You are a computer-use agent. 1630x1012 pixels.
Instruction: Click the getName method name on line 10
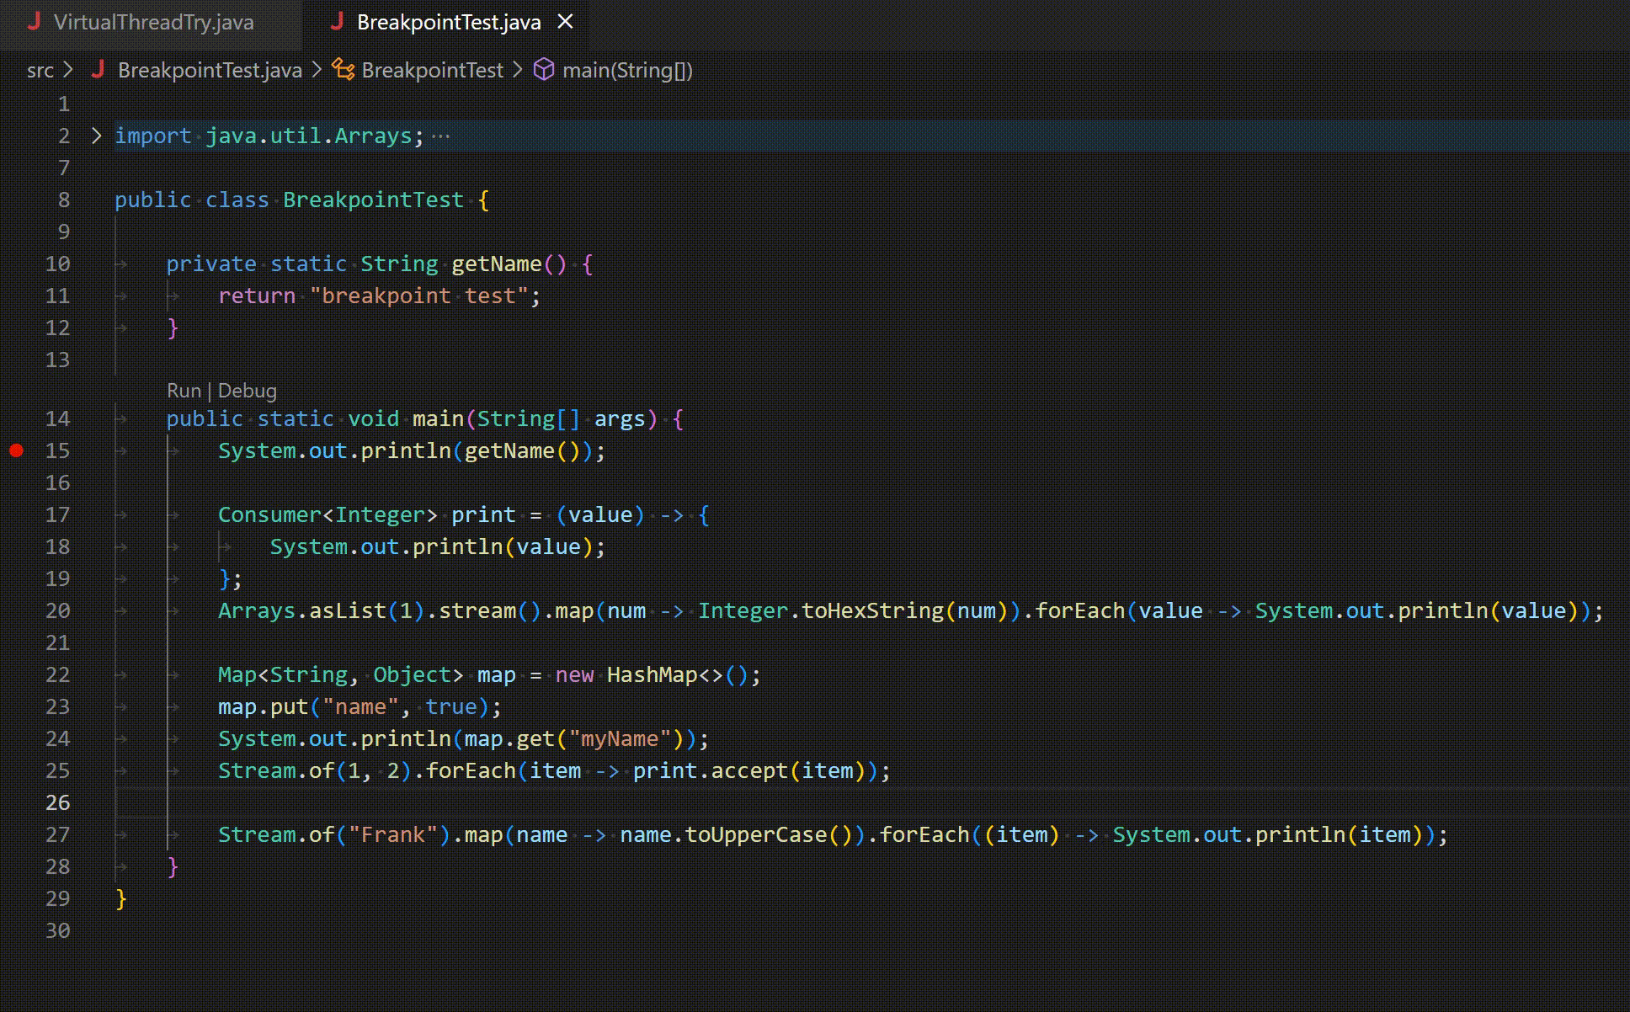(496, 264)
